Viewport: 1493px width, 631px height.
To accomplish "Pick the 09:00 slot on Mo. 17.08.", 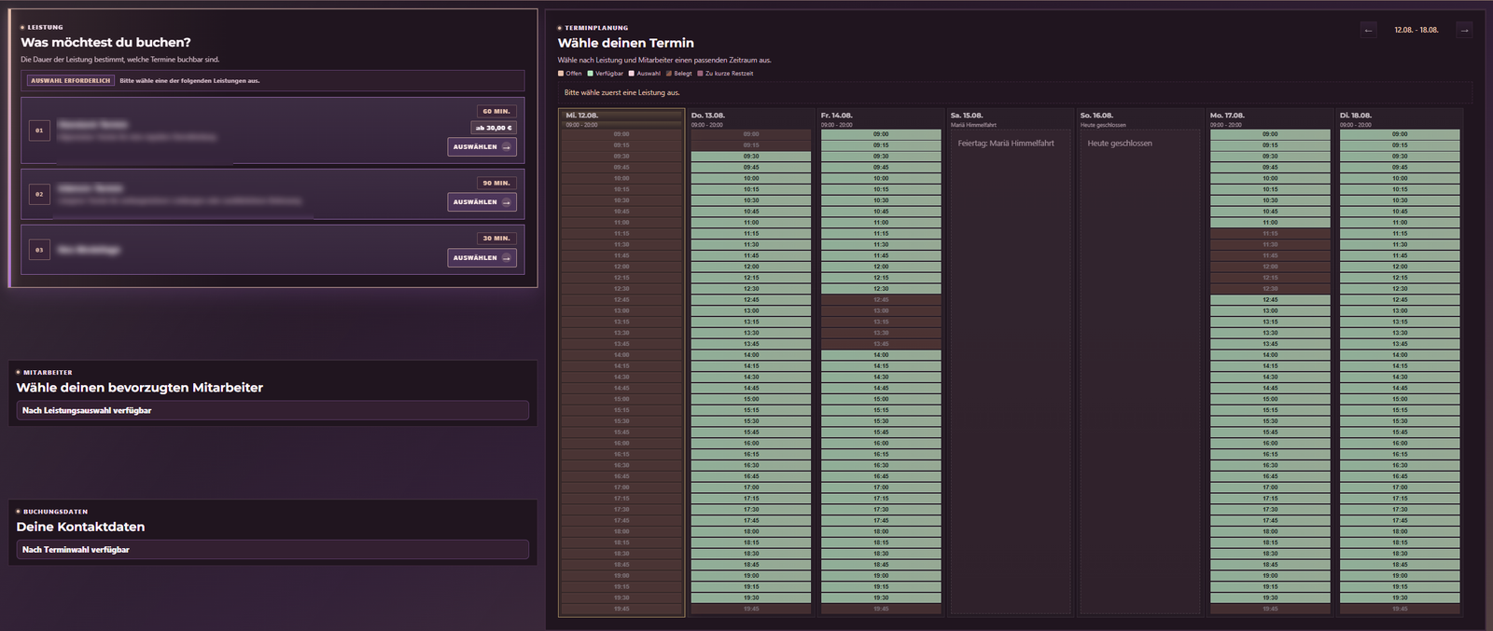I will pyautogui.click(x=1270, y=134).
